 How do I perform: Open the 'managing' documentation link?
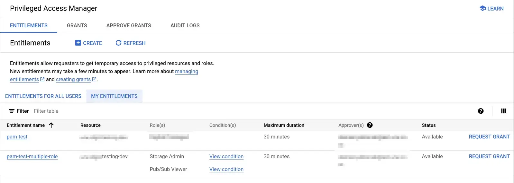187,71
